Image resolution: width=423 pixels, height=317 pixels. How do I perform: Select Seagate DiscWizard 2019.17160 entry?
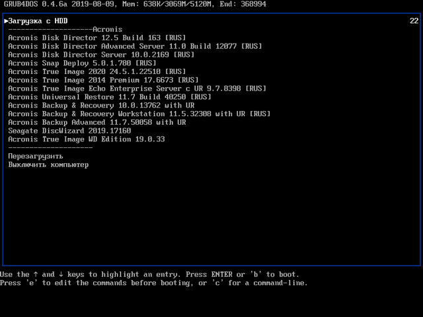pos(69,131)
